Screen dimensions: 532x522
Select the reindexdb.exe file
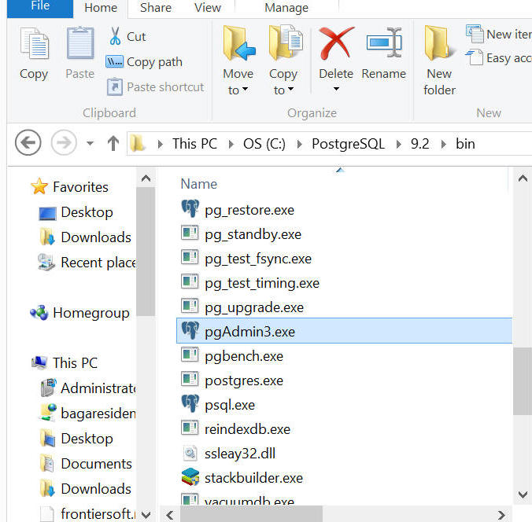[236, 428]
